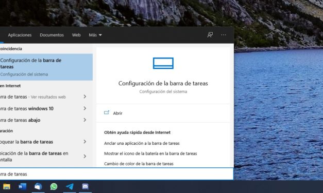
Task: Select the Configuración de la barra de tareas result
Action: (46, 67)
